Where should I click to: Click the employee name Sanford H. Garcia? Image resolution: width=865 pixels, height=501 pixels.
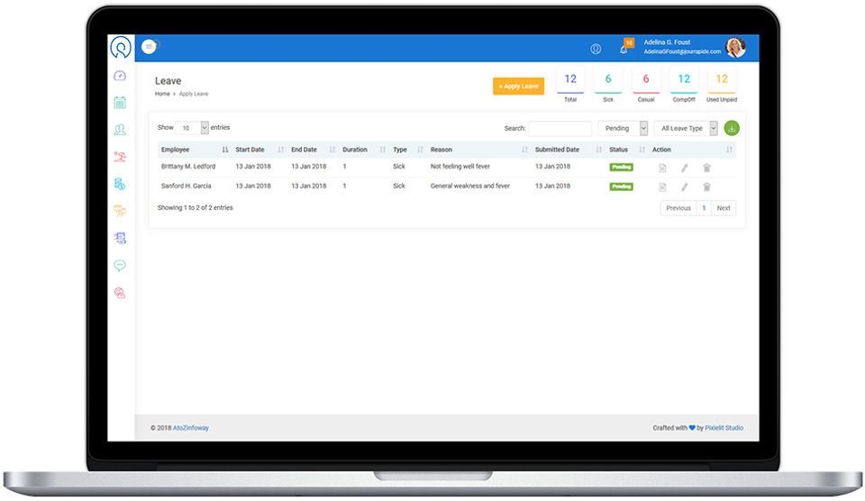[186, 186]
